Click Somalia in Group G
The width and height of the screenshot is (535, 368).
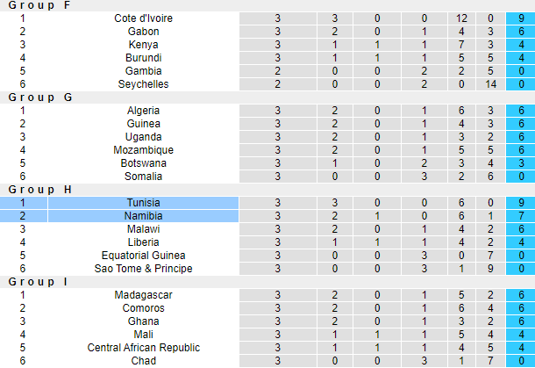click(x=143, y=177)
